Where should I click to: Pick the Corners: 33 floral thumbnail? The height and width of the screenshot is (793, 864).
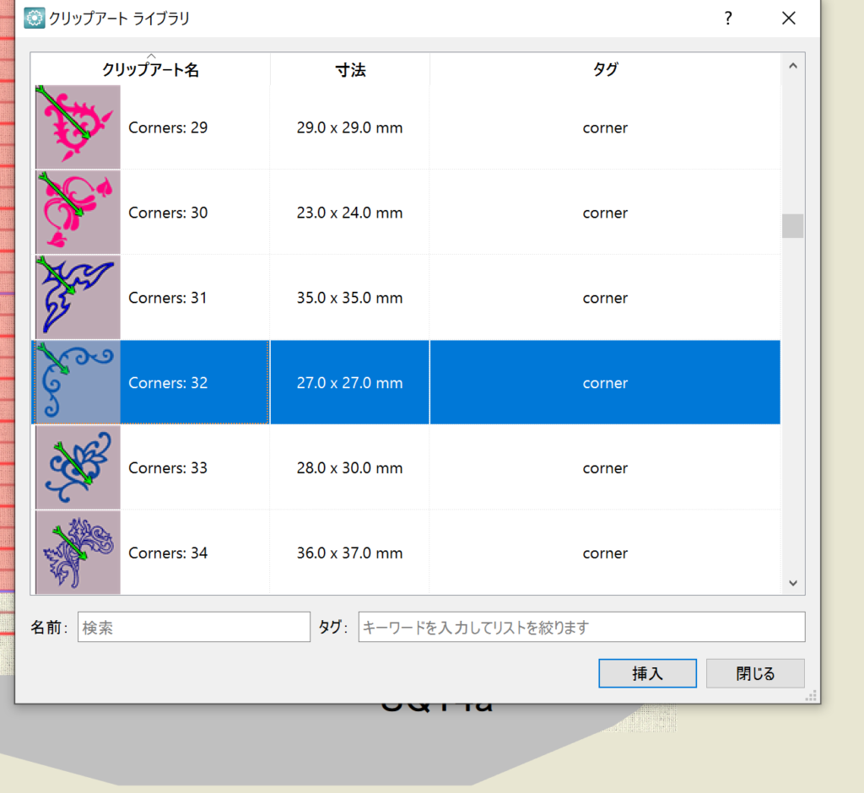78,467
